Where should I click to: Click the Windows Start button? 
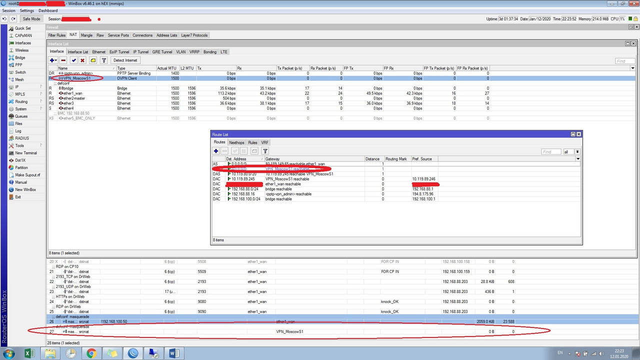tap(9, 353)
